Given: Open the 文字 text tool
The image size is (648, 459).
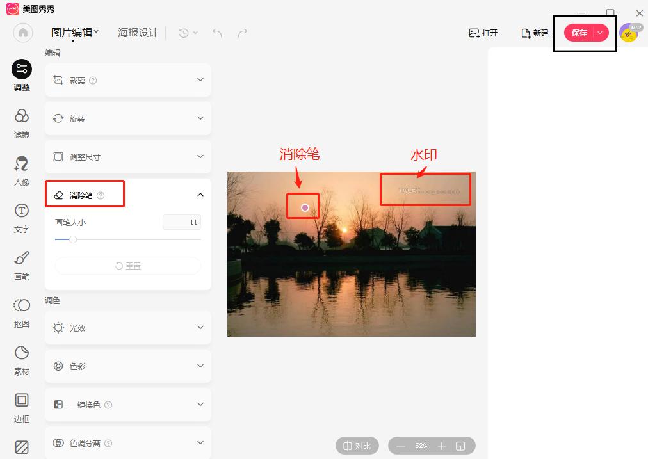Looking at the screenshot, I should click(22, 218).
